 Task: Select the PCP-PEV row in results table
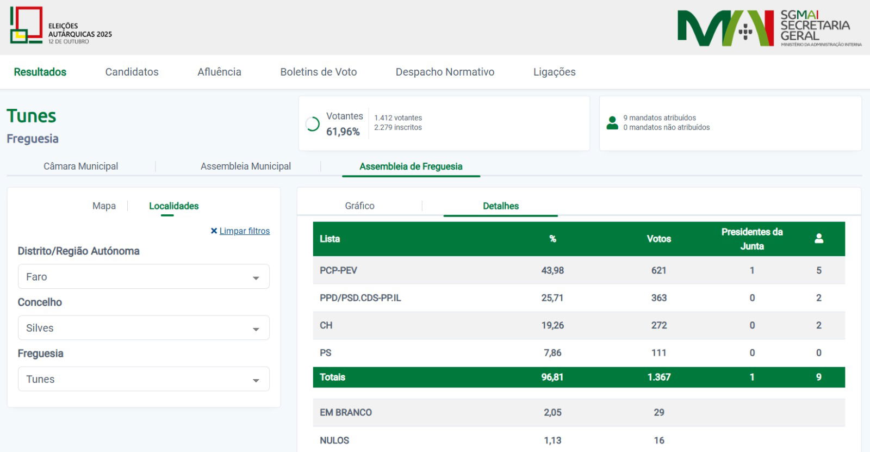(x=338, y=270)
